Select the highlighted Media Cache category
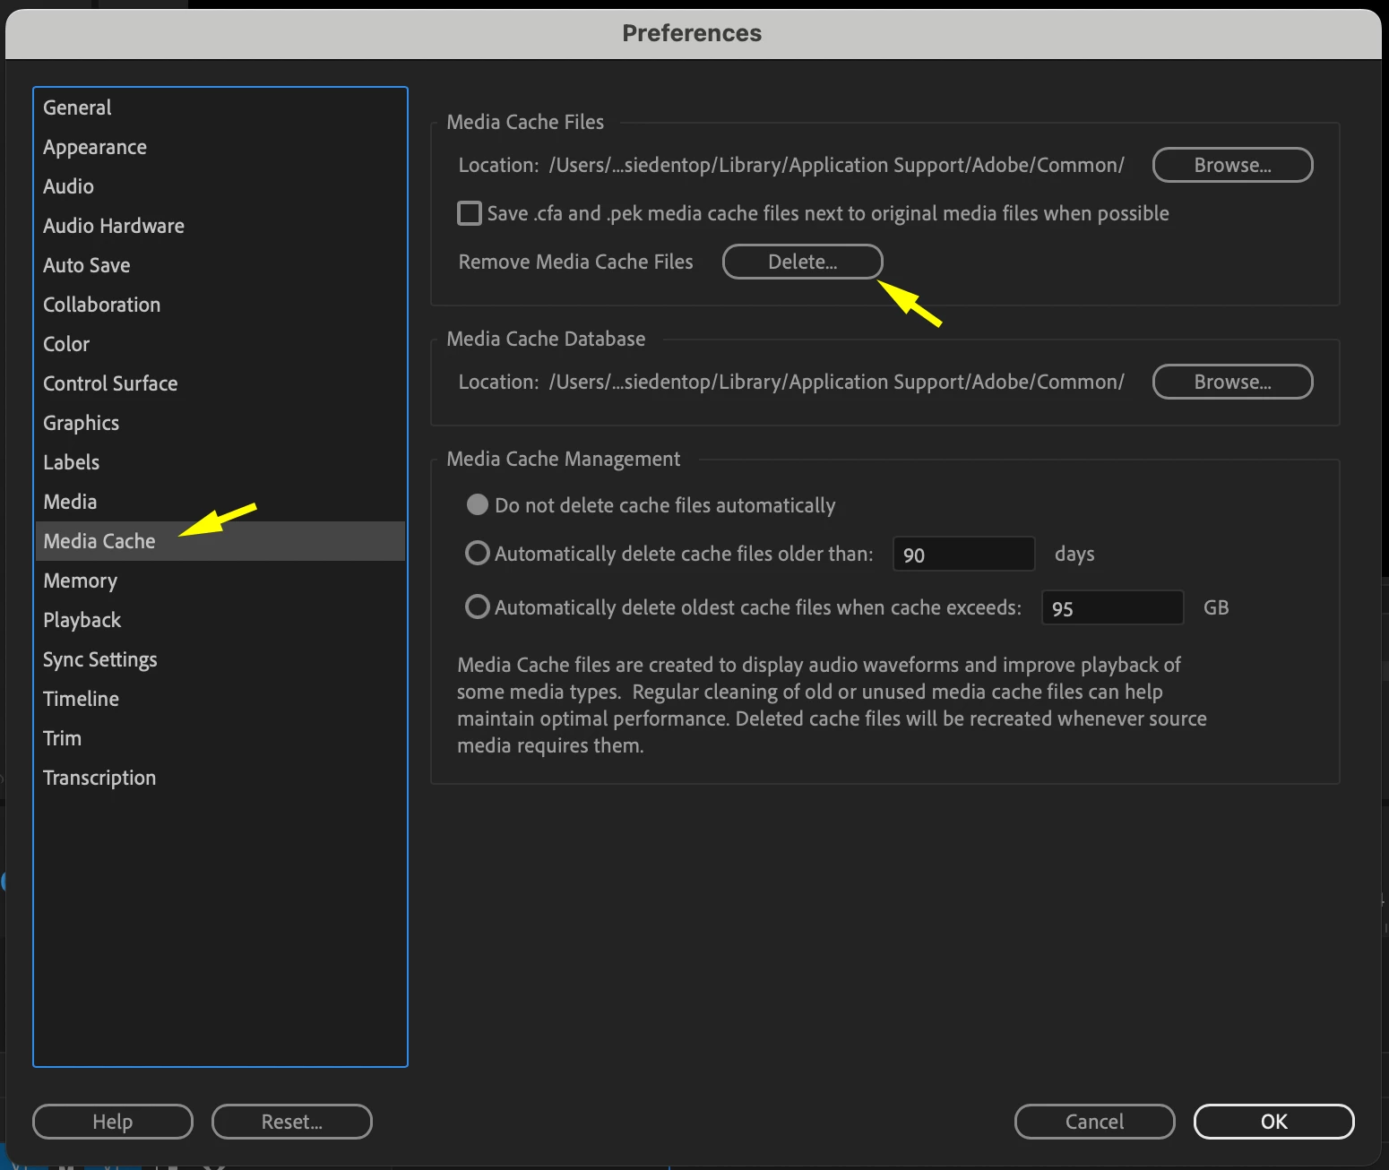 220,541
